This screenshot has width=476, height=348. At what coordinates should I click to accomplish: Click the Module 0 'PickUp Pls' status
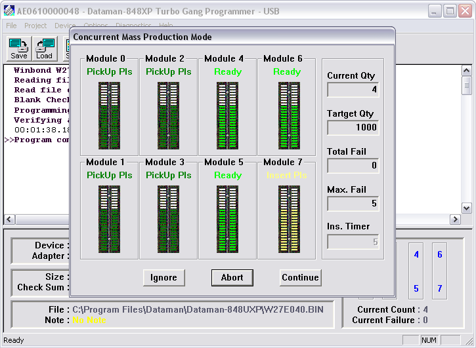109,72
